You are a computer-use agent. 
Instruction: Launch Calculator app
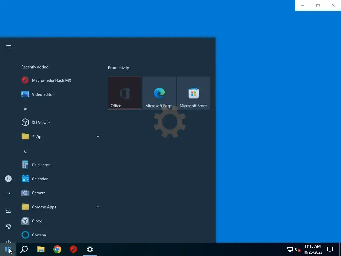(x=61, y=165)
